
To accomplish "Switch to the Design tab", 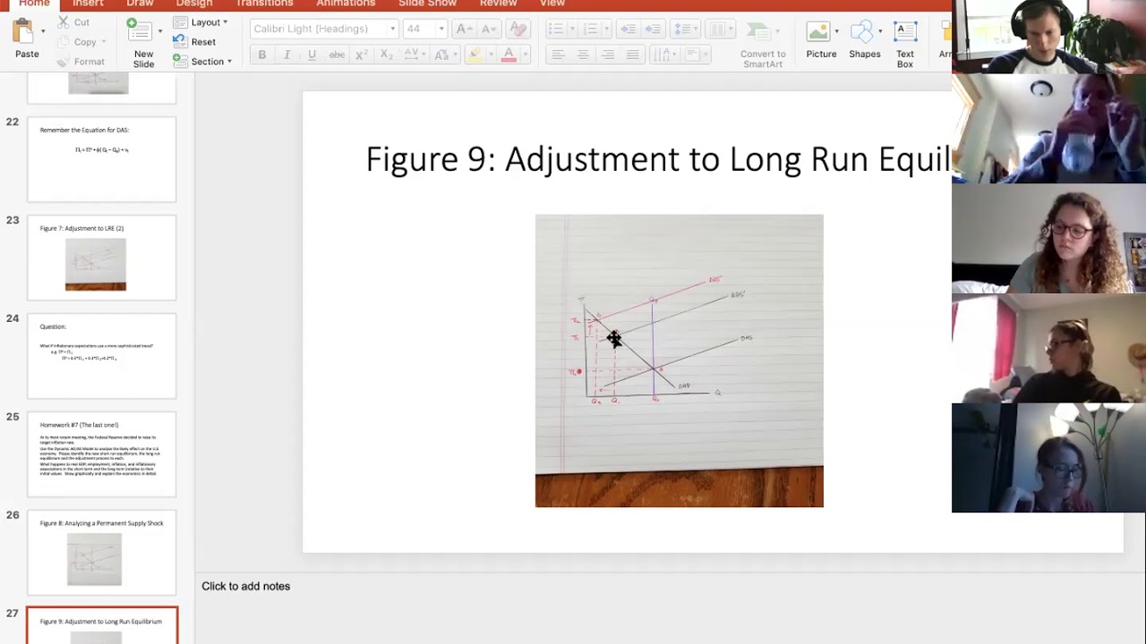I will 194,4.
